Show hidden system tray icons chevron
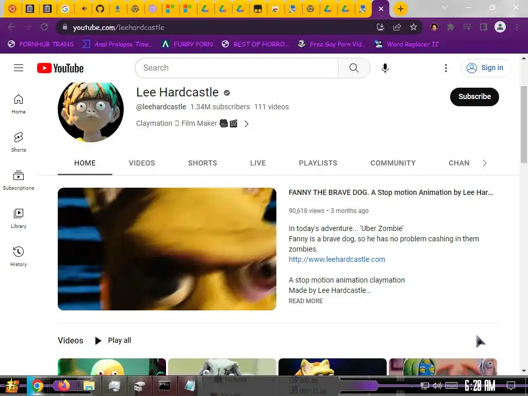 (x=412, y=386)
